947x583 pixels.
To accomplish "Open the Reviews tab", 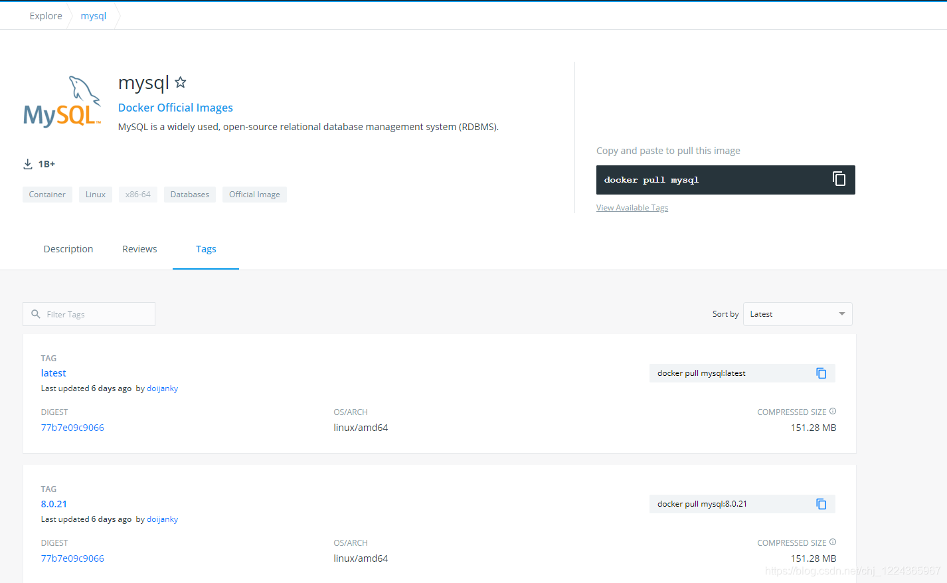I will pos(139,248).
